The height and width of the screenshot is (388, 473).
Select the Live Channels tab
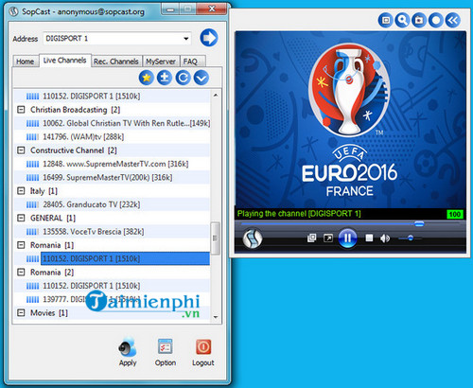point(64,61)
